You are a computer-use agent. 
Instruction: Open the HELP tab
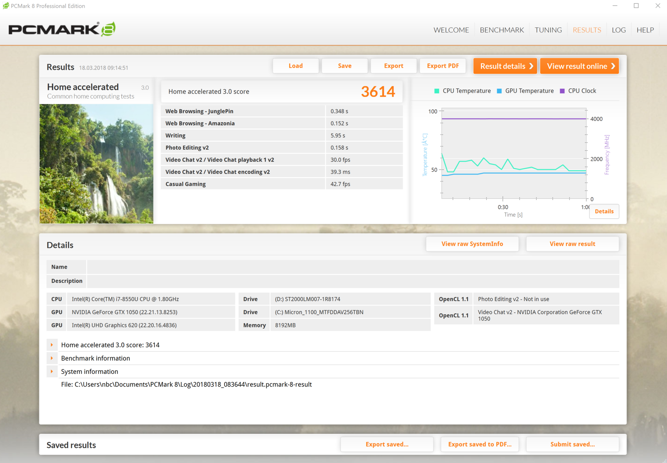coord(645,30)
